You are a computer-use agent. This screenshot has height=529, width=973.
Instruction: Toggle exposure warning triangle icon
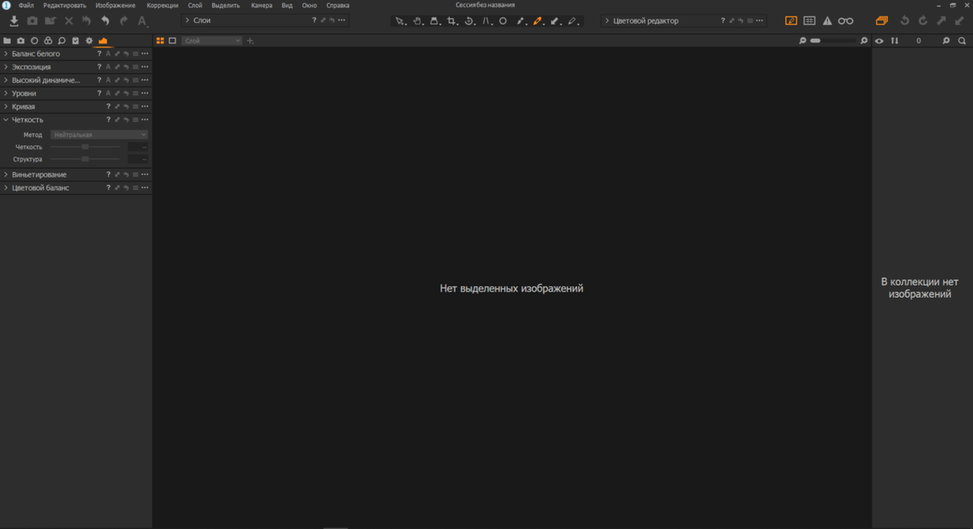point(827,20)
